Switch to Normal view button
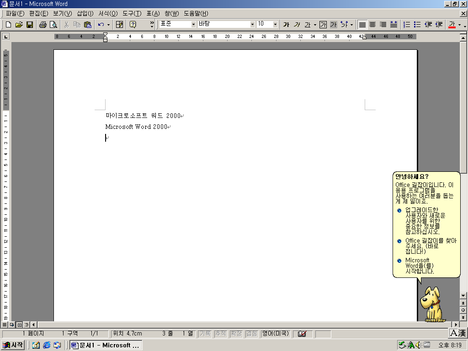Viewport: 468px width, 351px height. pos(5,324)
